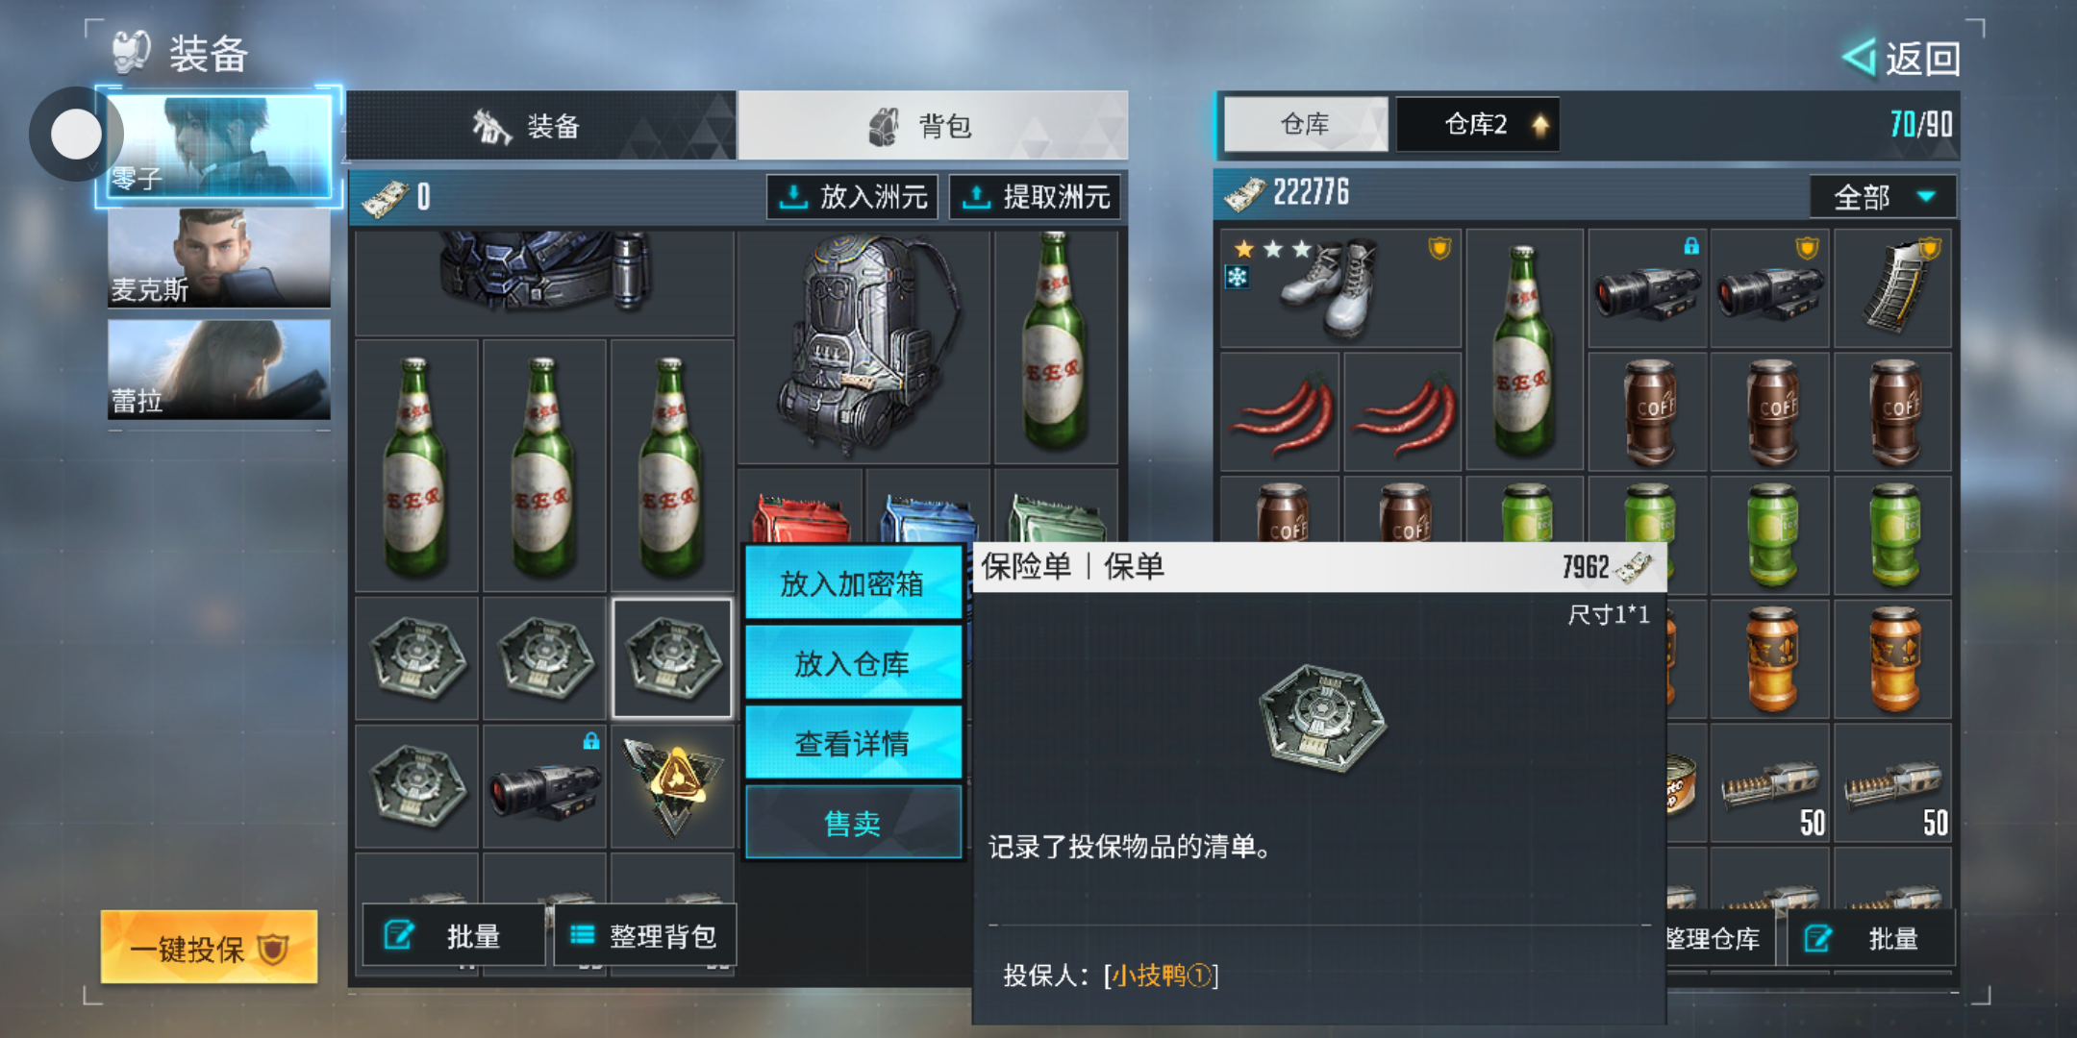Click the 提取洲元 withdraw button
This screenshot has height=1038, width=2077.
tap(1035, 197)
